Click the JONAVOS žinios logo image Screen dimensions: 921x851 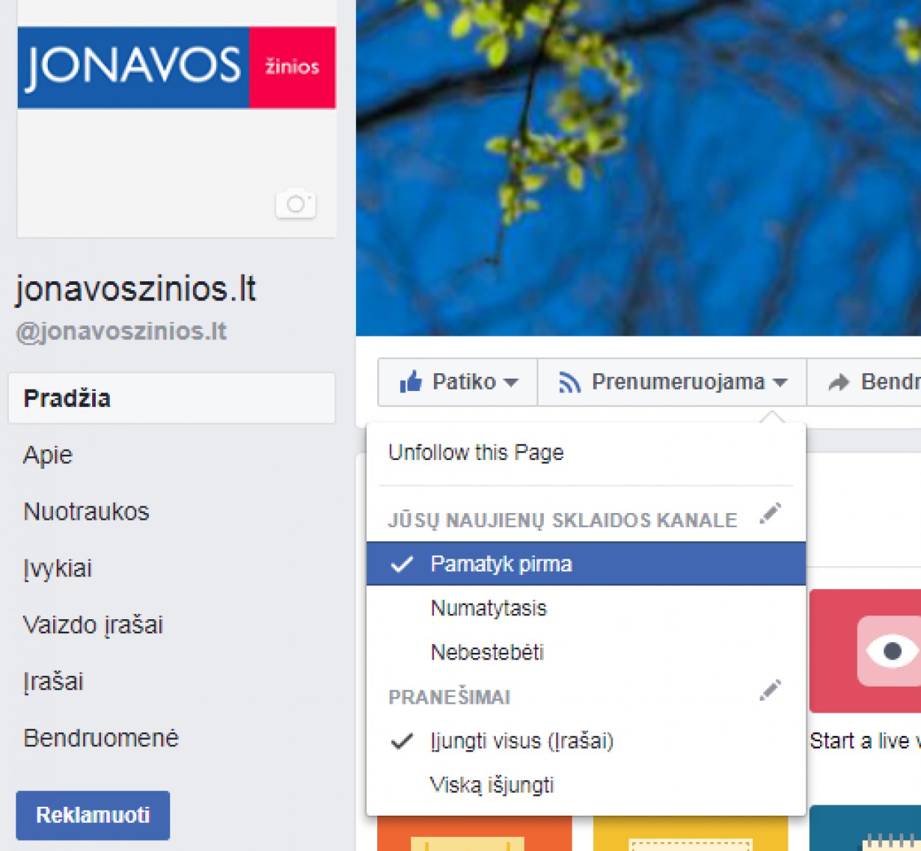177,68
